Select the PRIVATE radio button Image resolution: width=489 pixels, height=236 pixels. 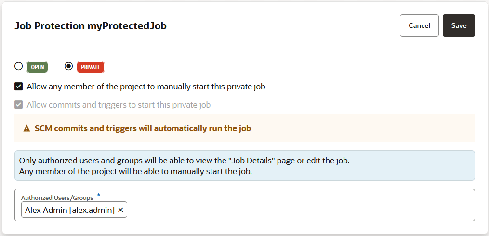coord(69,66)
